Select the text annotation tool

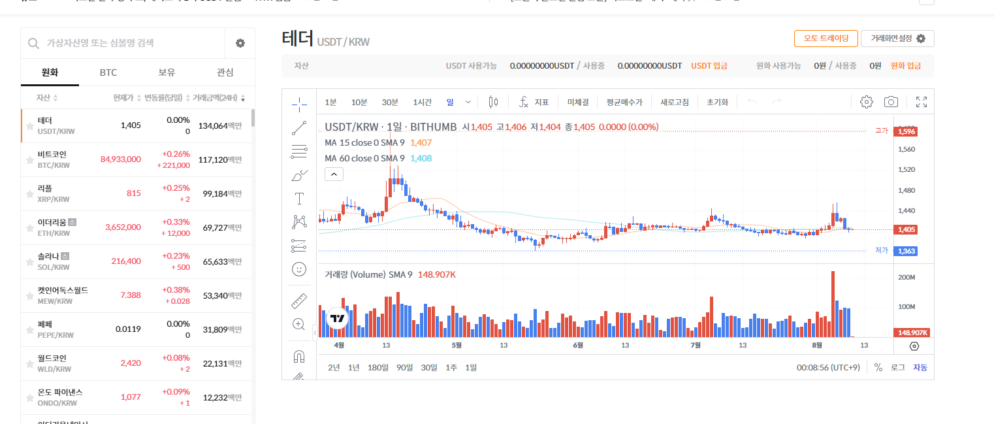tap(299, 199)
